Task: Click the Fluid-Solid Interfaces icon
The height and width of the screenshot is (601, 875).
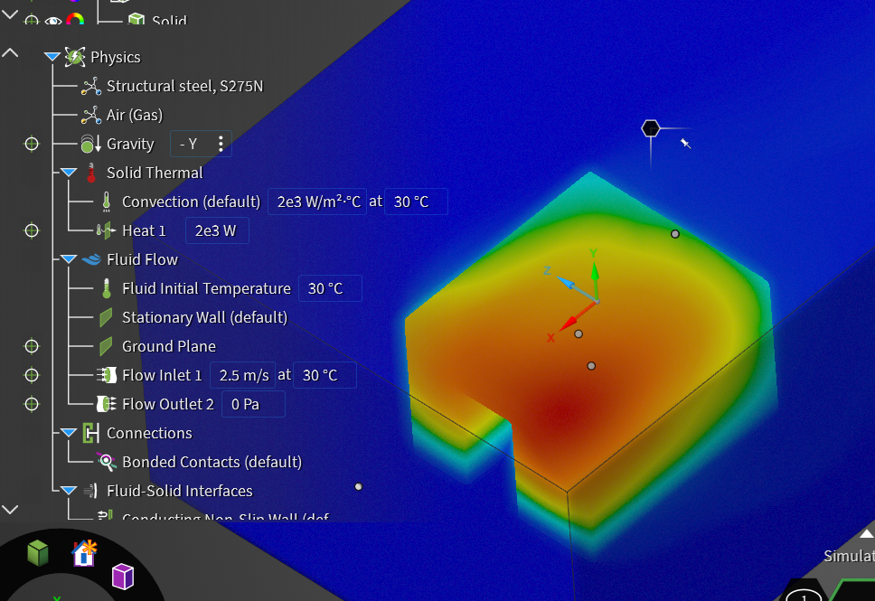Action: point(91,491)
